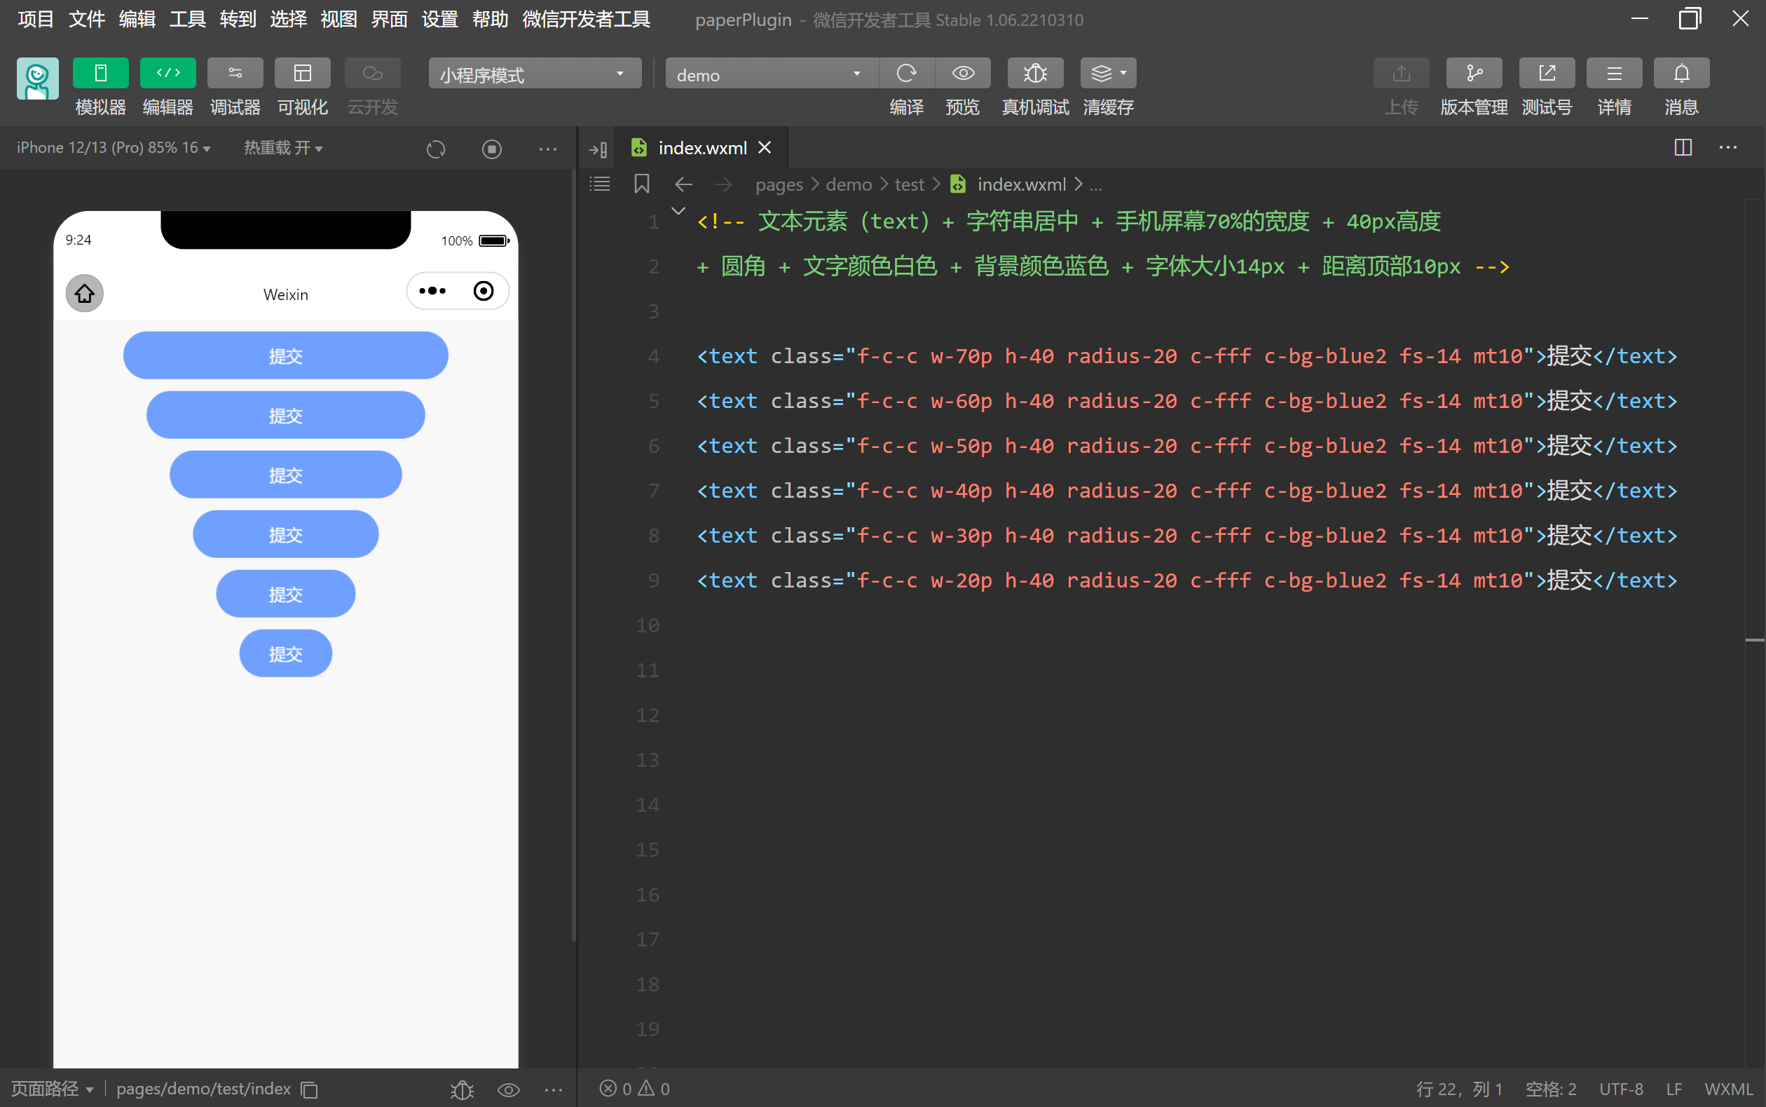Viewport: 1766px width, 1107px height.
Task: Click the bookmark icon in editor bar
Action: 641,184
